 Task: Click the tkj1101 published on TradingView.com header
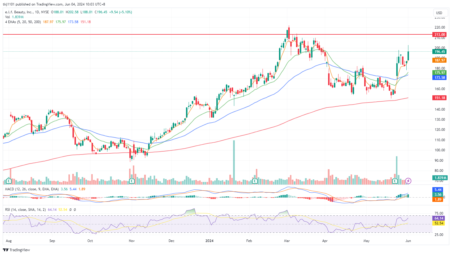(54, 4)
